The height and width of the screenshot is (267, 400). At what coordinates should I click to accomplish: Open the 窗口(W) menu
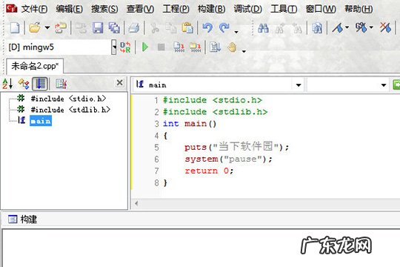click(x=321, y=9)
